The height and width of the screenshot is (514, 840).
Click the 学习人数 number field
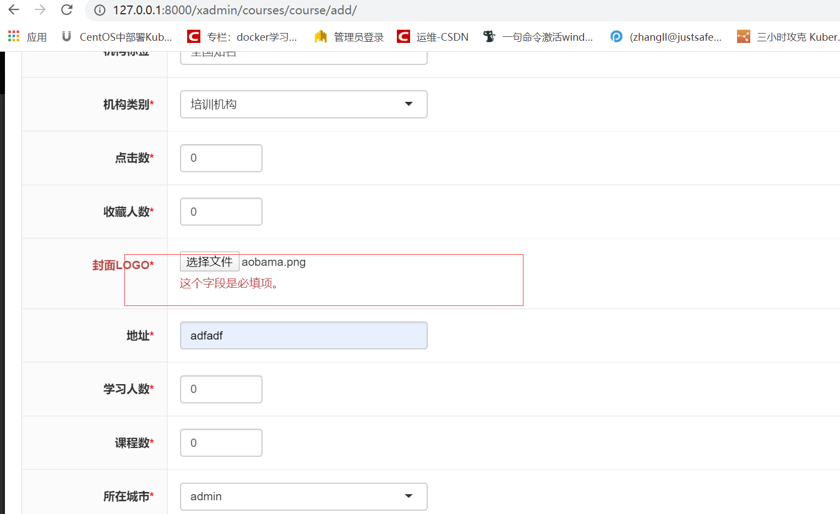(221, 389)
